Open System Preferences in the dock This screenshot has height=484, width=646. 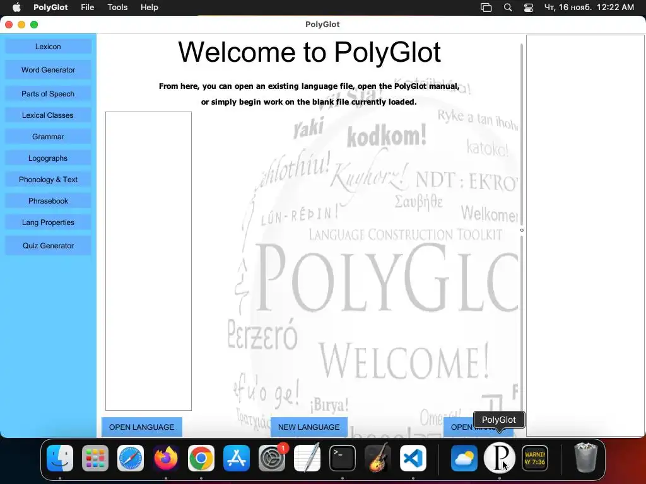coord(272,458)
